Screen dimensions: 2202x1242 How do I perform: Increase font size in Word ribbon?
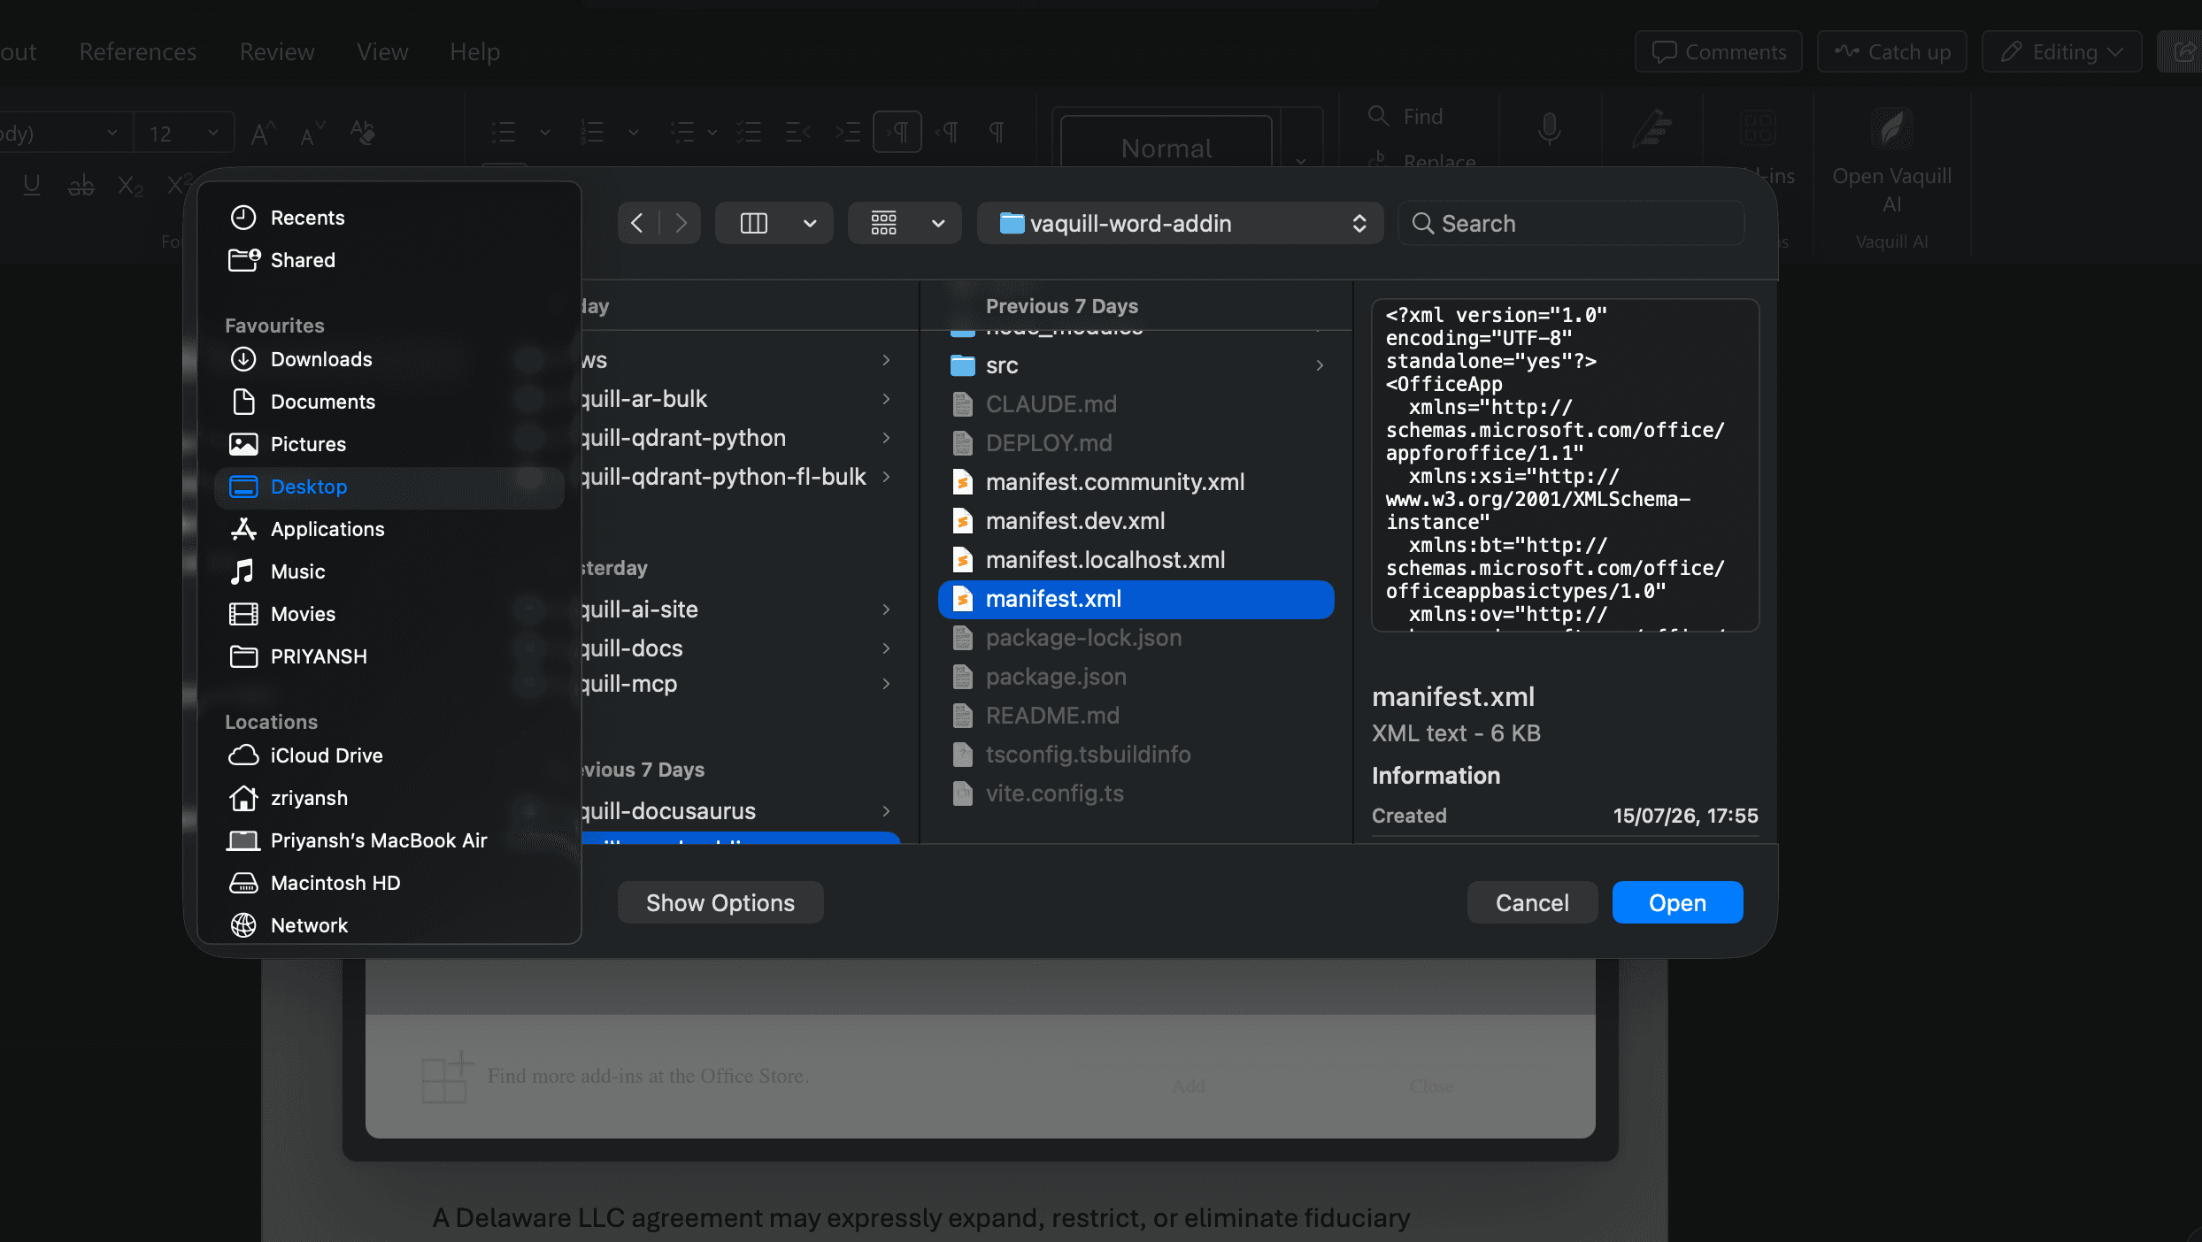pos(263,133)
